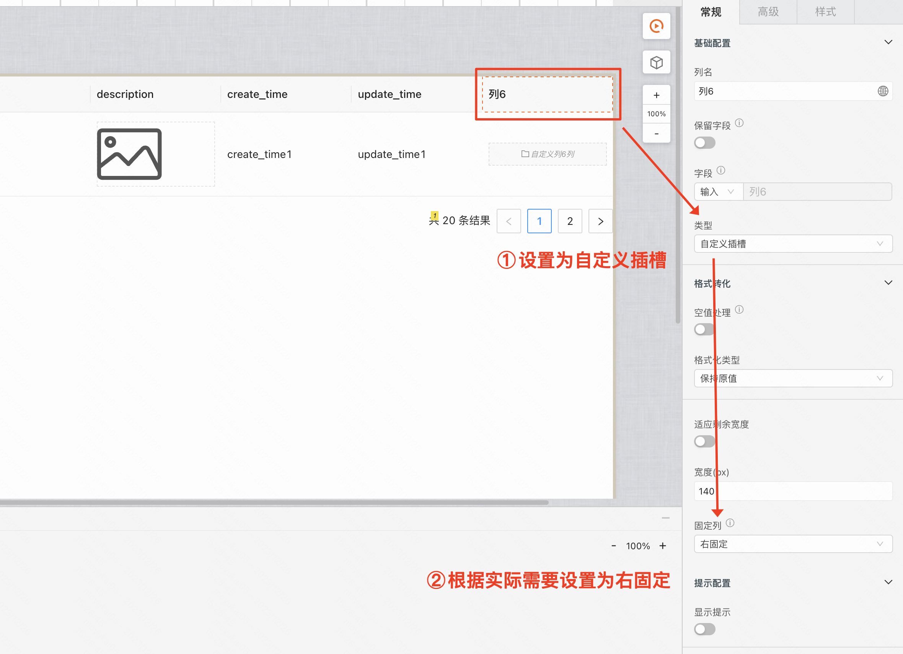Click the image placeholder in description column
The image size is (903, 654).
point(129,154)
